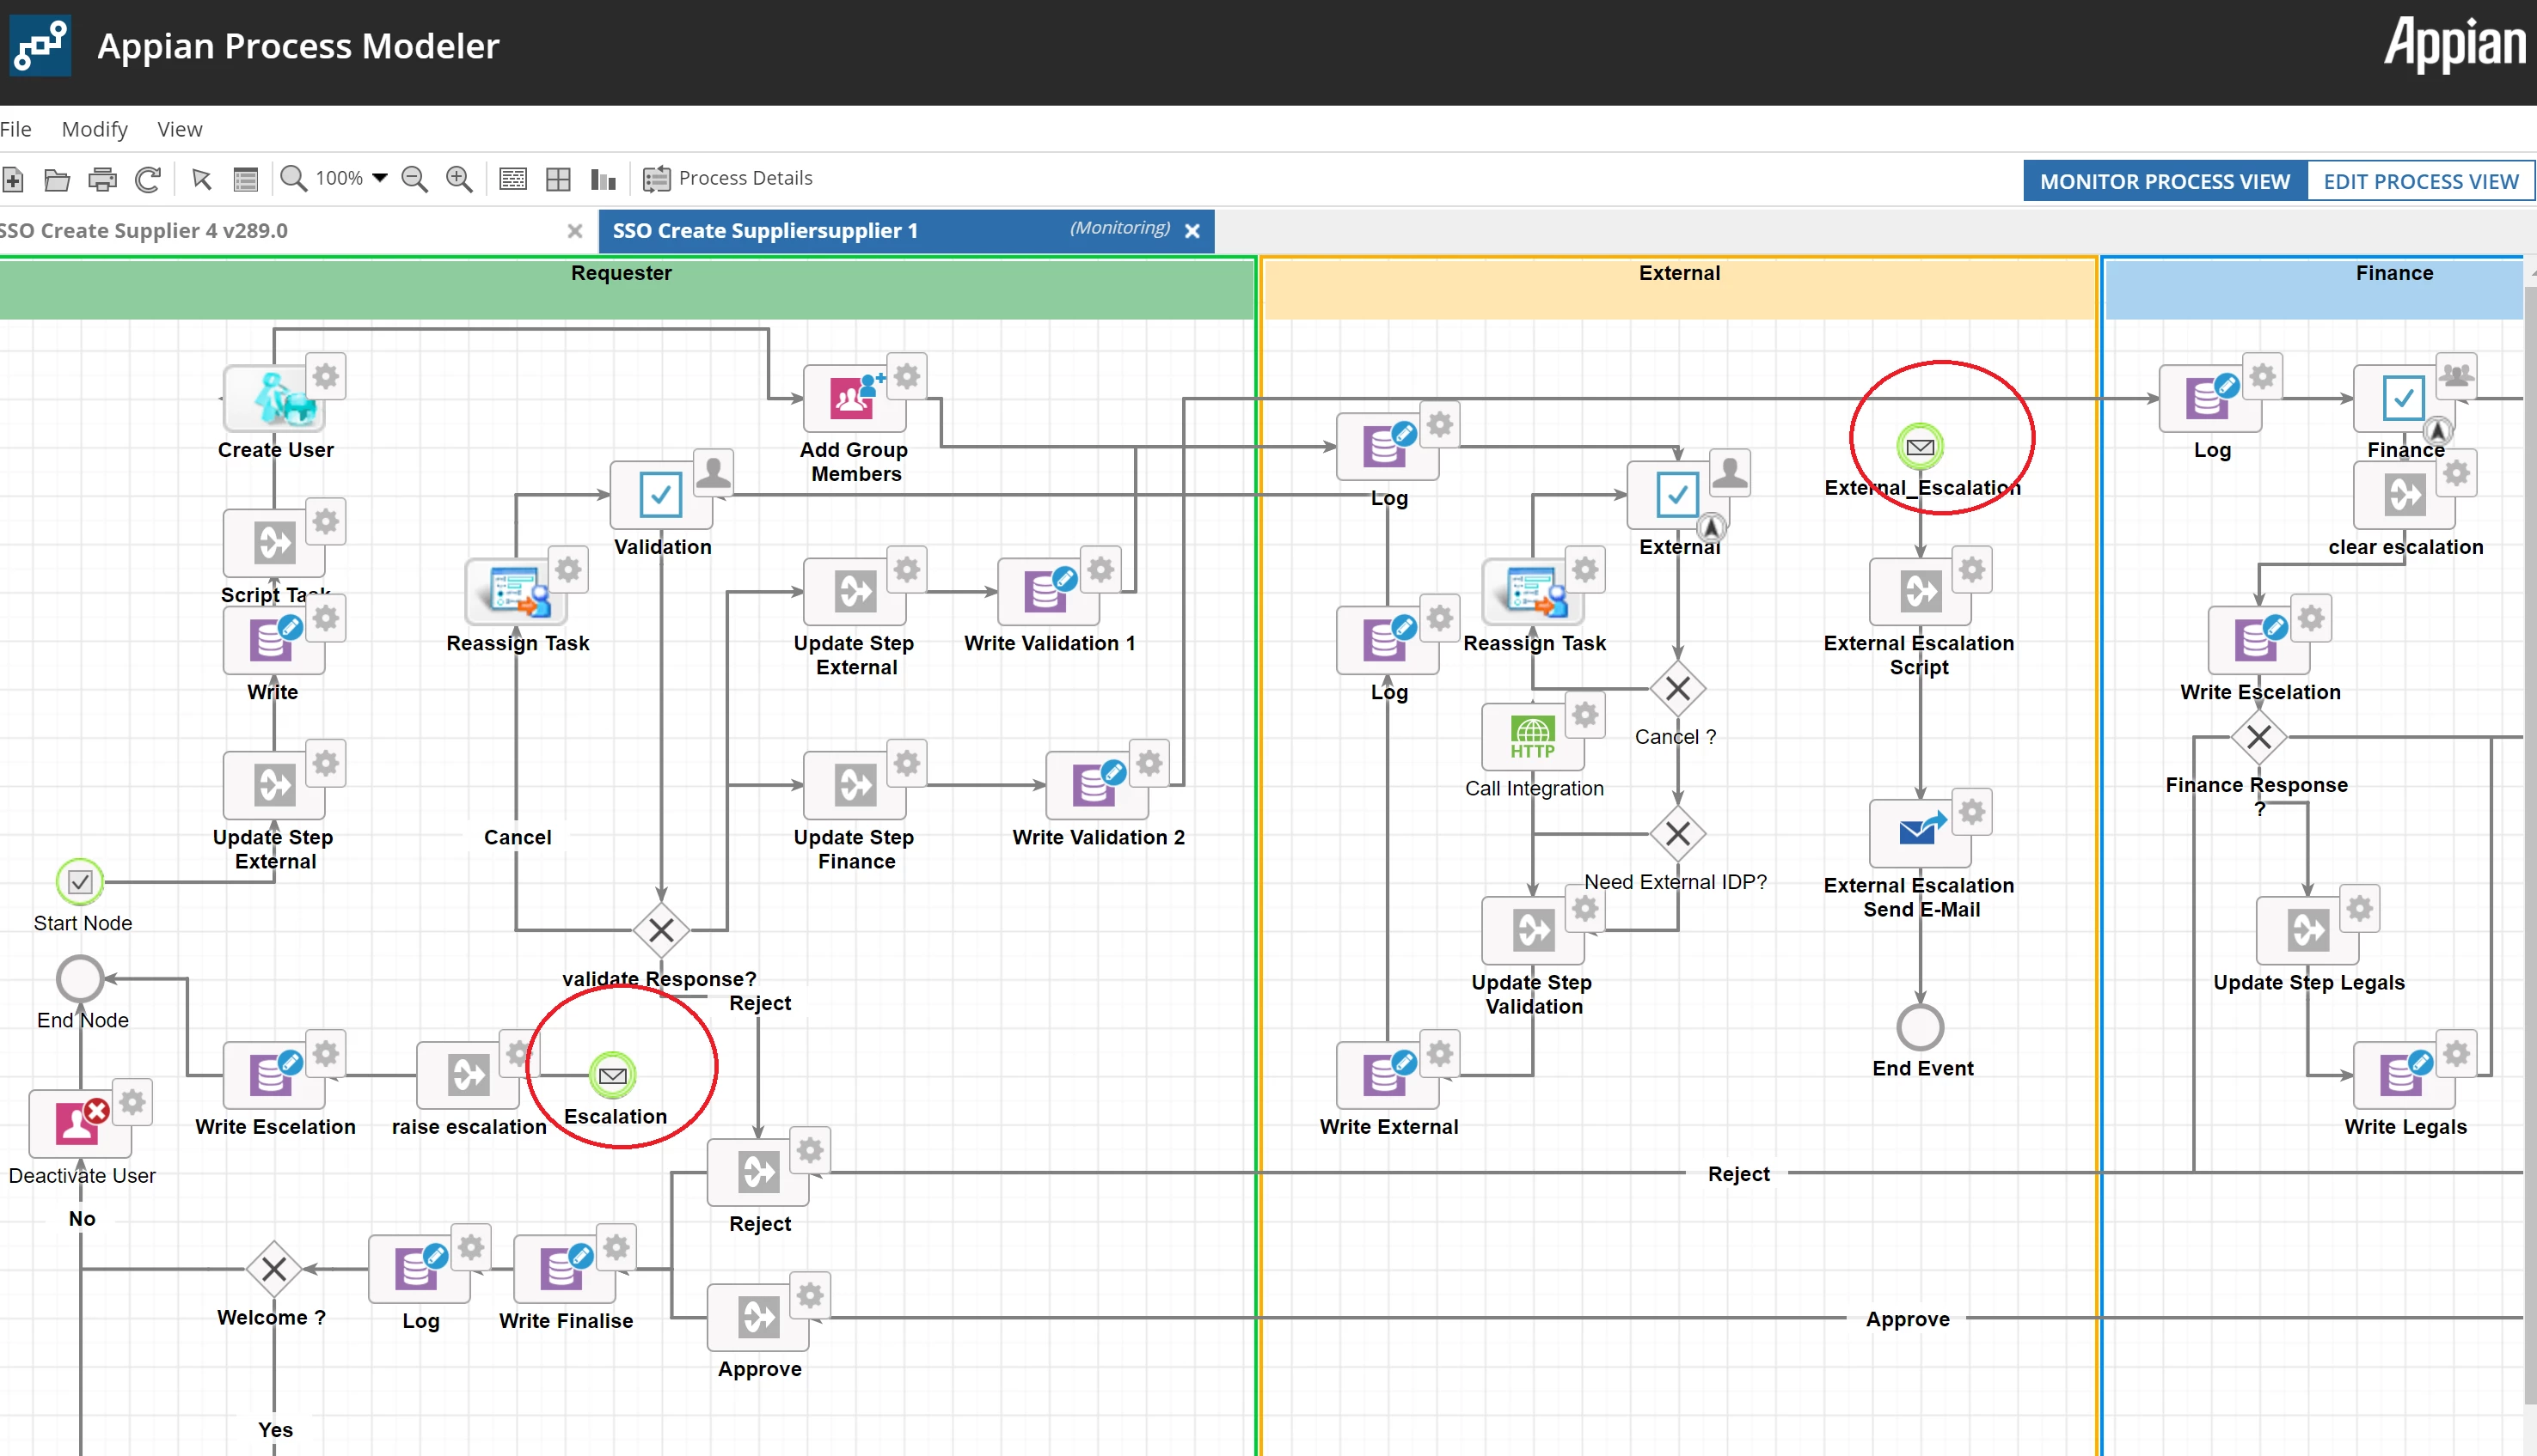Click the Welcome ? gateway diamond

pos(274,1269)
